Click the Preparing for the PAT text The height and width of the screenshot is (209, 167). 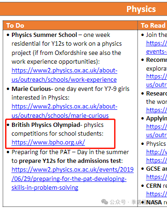pyautogui.click(x=41, y=152)
